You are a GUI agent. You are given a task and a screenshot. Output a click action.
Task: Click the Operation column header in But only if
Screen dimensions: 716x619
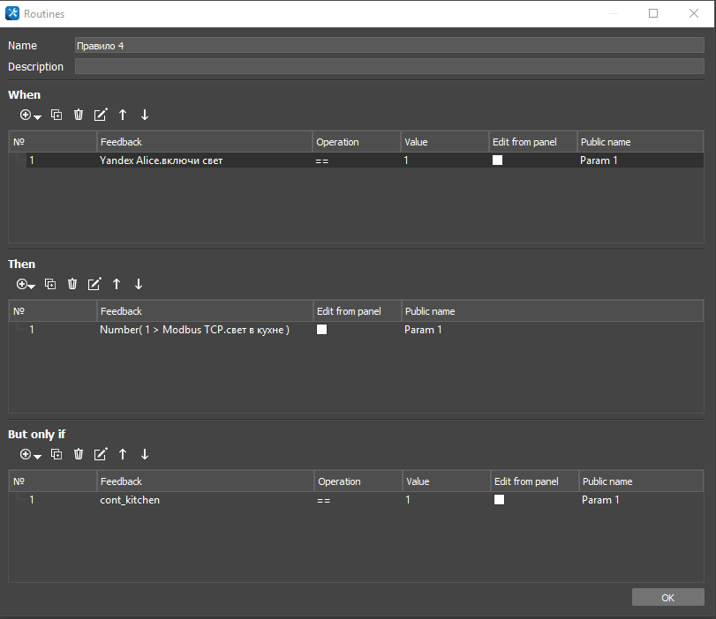point(358,481)
